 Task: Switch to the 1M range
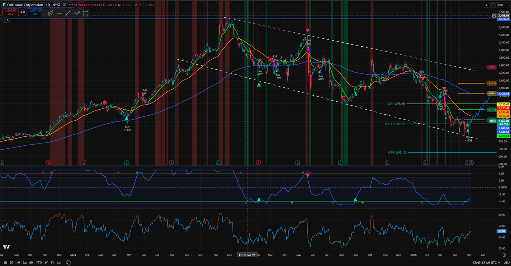point(18,263)
